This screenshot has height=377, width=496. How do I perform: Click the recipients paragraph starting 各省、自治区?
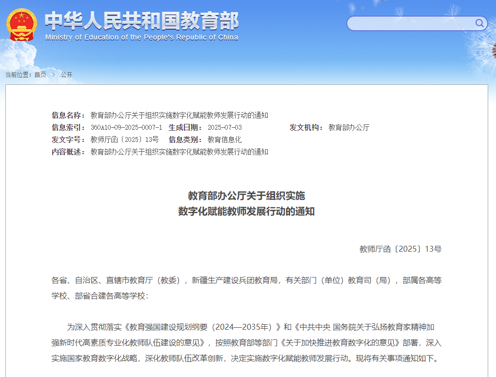[246, 288]
